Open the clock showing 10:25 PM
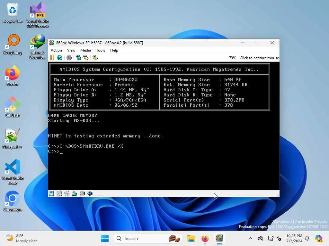This screenshot has height=246, width=329. [x=294, y=238]
